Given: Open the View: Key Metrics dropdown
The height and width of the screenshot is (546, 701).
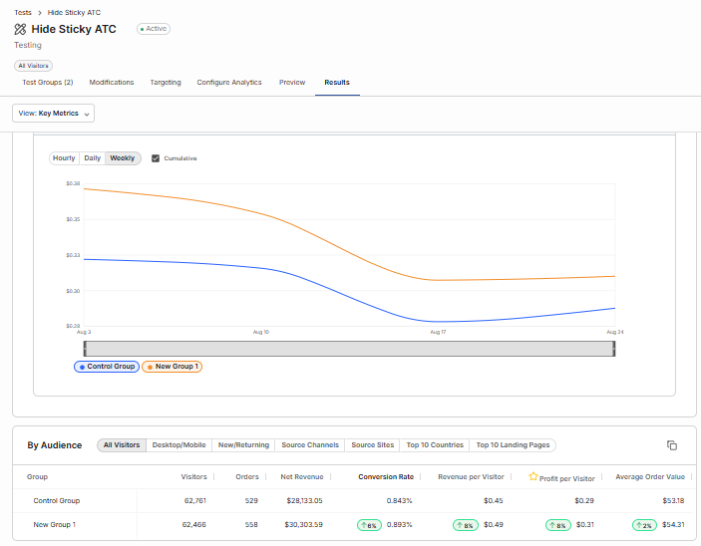Looking at the screenshot, I should (x=54, y=114).
